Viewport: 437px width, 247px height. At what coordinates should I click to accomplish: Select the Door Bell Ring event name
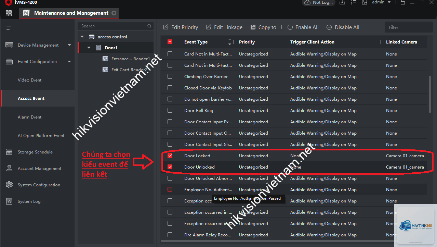199,111
